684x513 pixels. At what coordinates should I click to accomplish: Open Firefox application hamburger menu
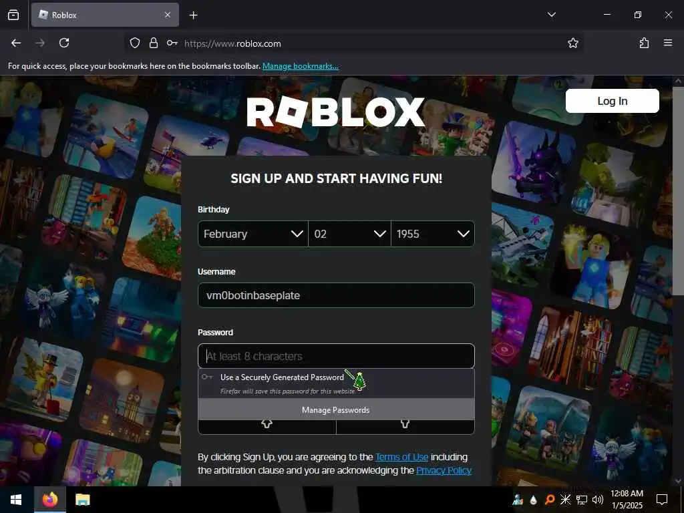pos(668,43)
